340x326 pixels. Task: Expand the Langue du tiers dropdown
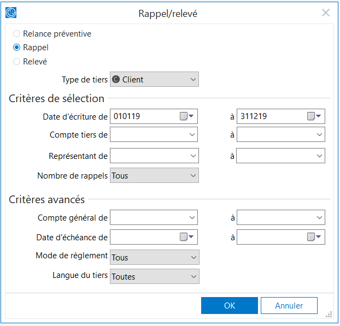tap(154, 276)
